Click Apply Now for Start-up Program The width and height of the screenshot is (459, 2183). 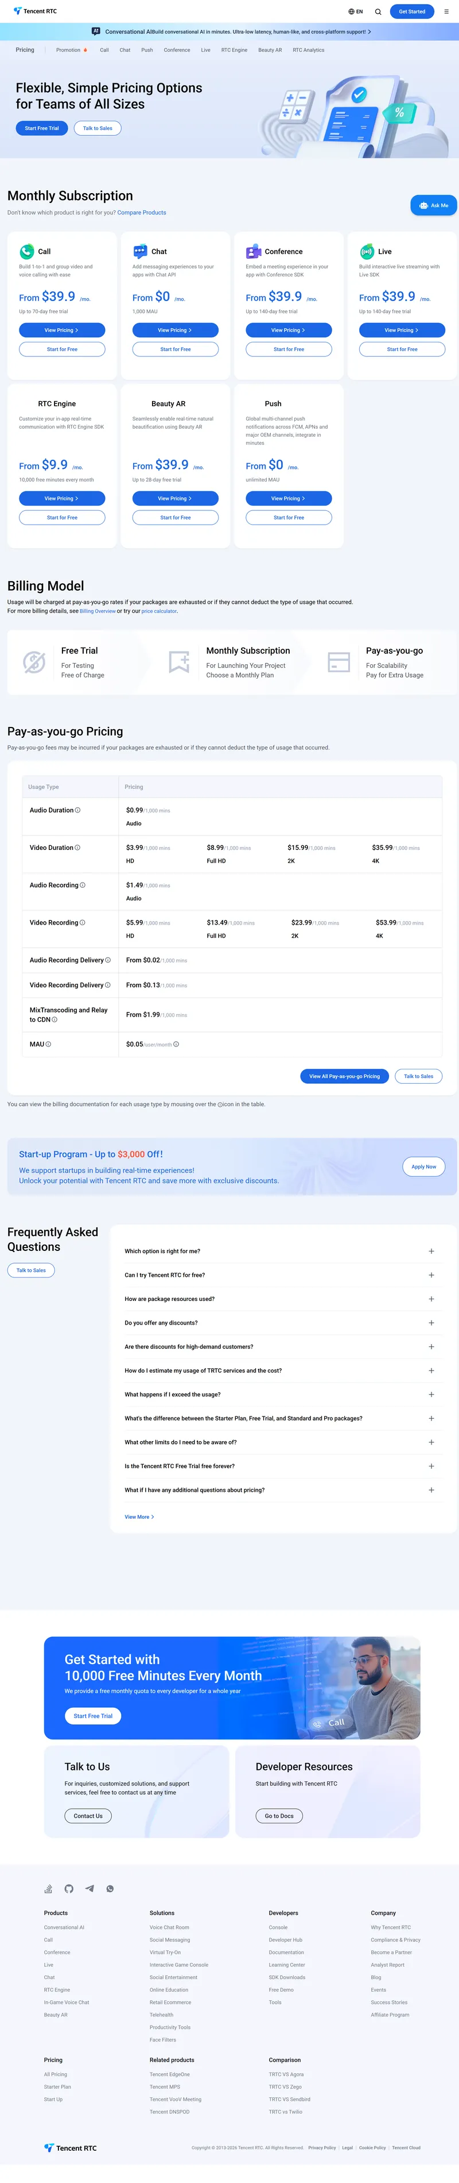pyautogui.click(x=423, y=1167)
